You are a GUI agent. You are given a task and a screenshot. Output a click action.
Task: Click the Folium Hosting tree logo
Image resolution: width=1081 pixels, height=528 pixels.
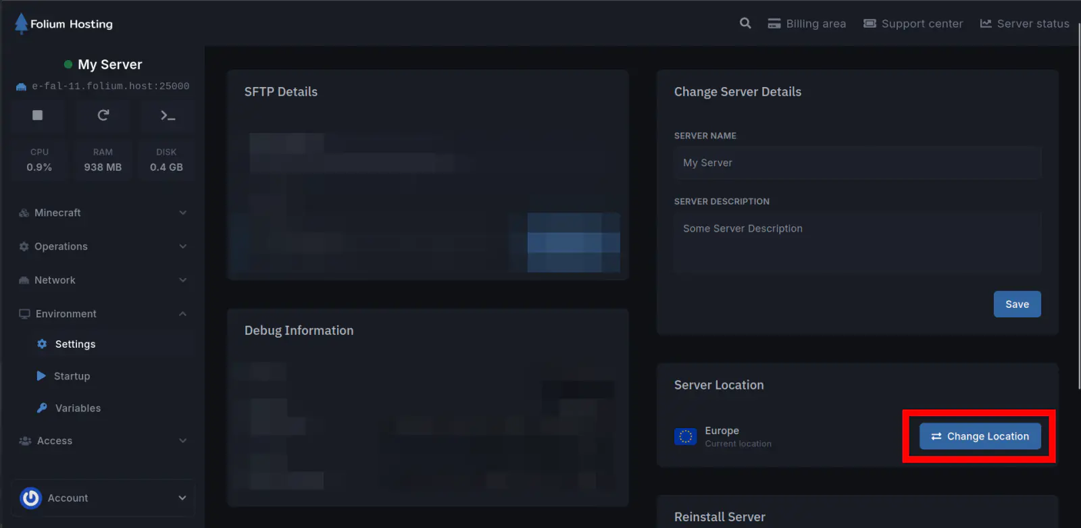(x=21, y=24)
